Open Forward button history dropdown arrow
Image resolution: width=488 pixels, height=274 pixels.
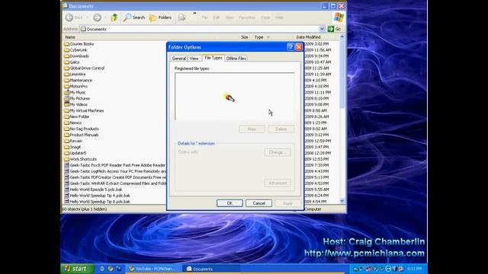tap(105, 18)
